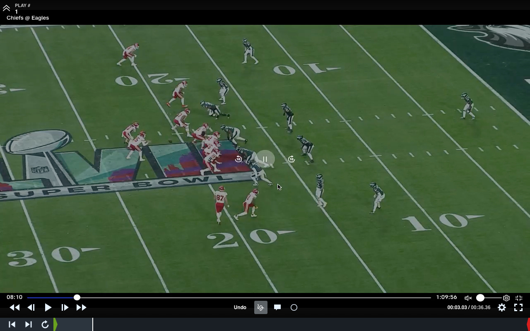Screen dimensions: 530x331
Task: Click the 1:09:56 total duration text
Action: tap(446, 297)
